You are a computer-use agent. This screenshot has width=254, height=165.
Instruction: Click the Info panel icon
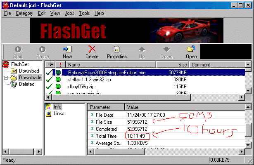[48, 107]
